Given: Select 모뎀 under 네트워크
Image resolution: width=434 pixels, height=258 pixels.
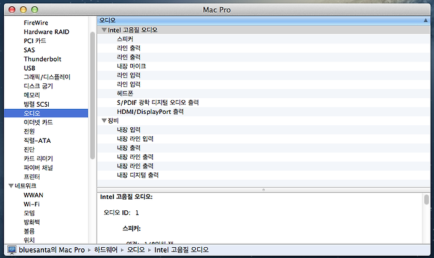Looking at the screenshot, I should (30, 213).
